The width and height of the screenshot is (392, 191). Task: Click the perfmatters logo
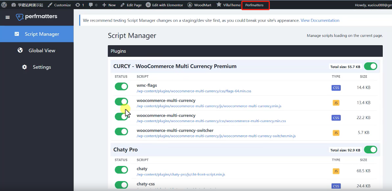tap(37, 17)
